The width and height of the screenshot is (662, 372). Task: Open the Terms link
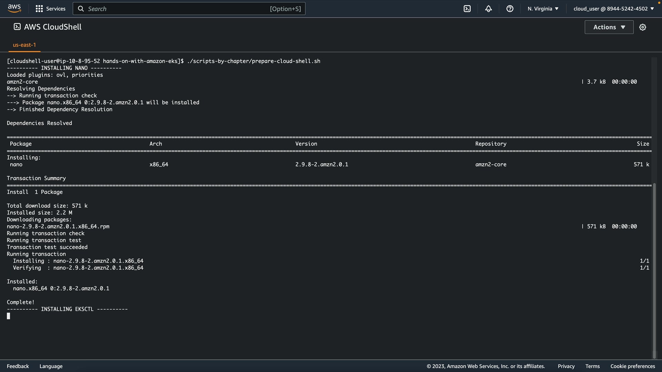click(x=592, y=366)
